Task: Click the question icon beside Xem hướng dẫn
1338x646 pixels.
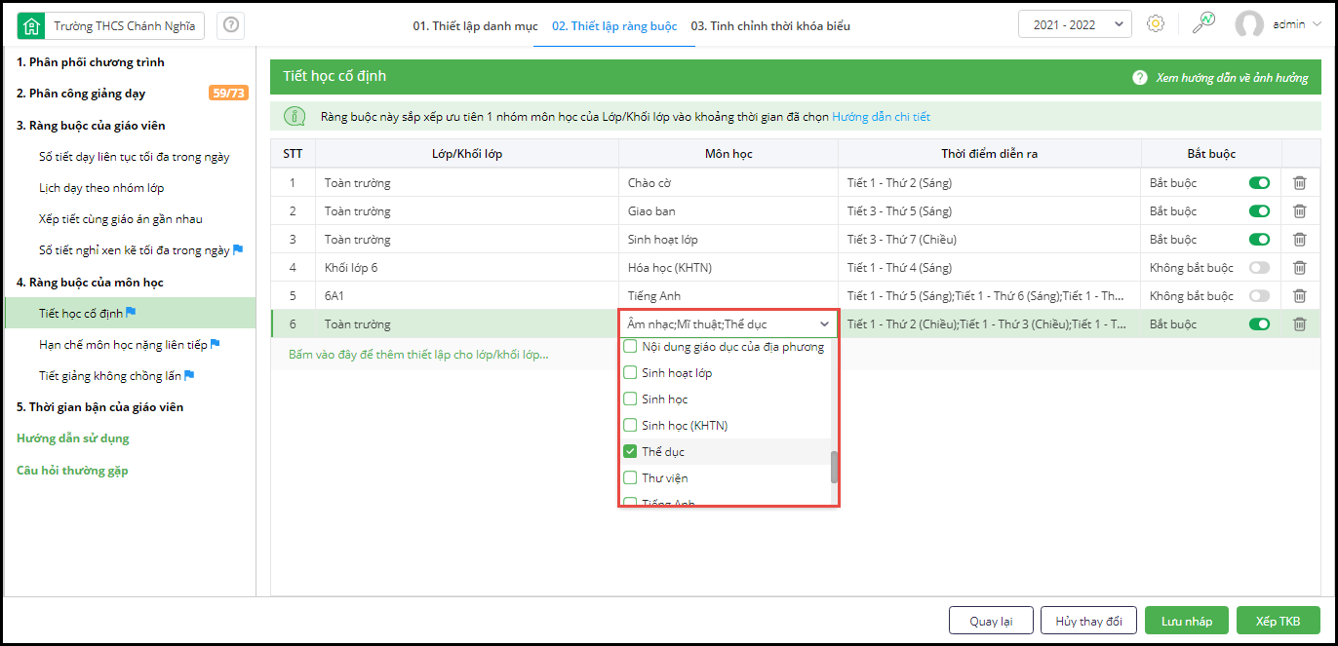Action: 1139,77
